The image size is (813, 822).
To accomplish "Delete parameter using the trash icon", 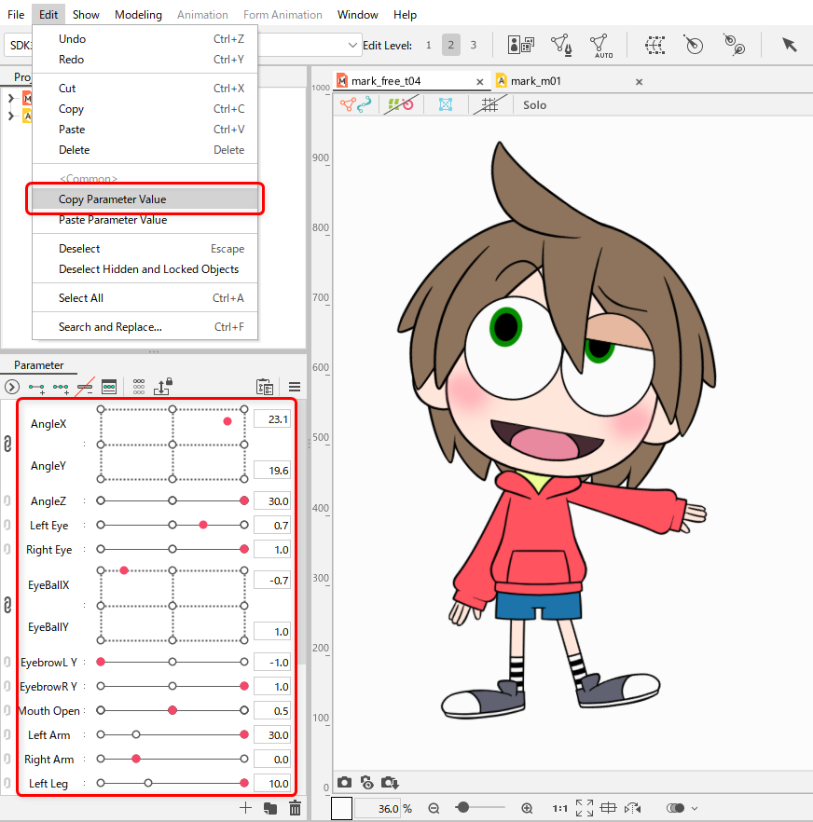I will tap(295, 808).
